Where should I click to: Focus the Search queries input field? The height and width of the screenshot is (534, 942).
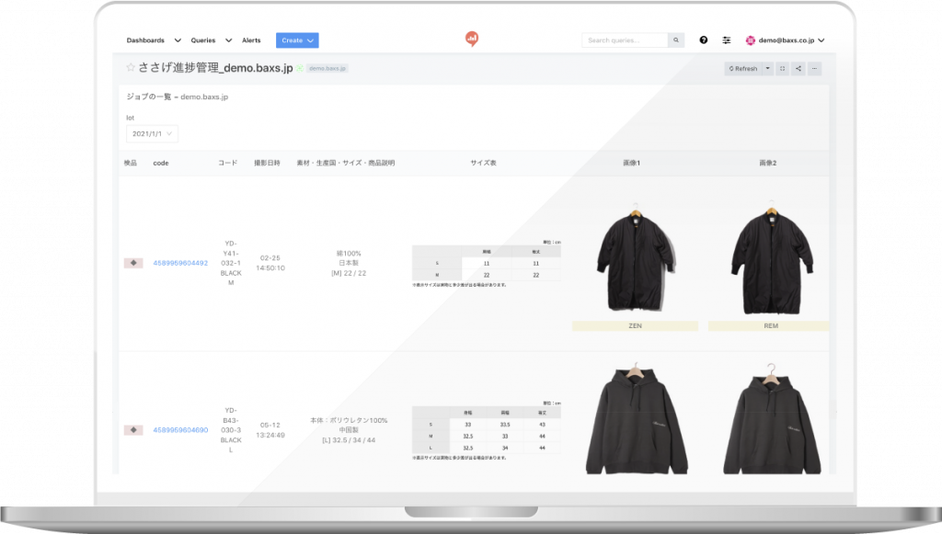click(626, 40)
